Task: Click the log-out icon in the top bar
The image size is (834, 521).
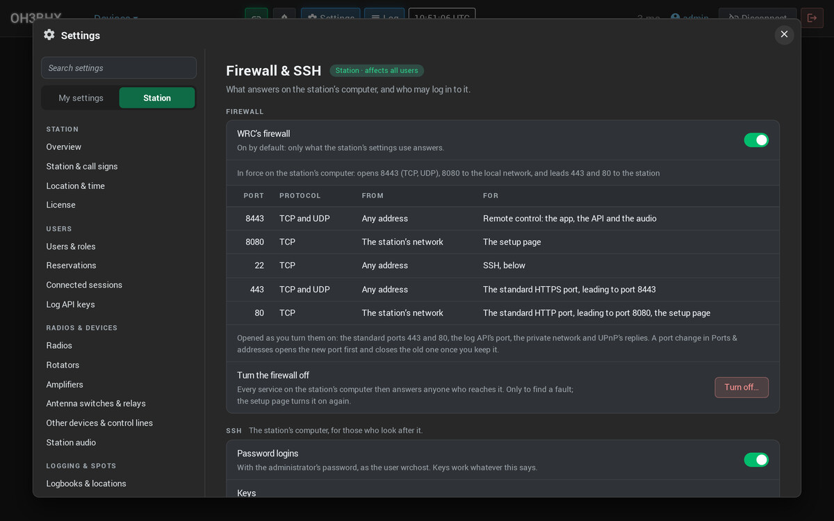Action: (812, 18)
